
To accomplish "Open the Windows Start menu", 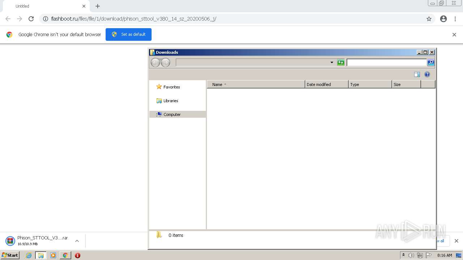I will 10,255.
